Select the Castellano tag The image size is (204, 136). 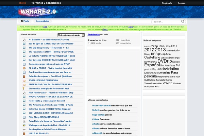coord(152,57)
